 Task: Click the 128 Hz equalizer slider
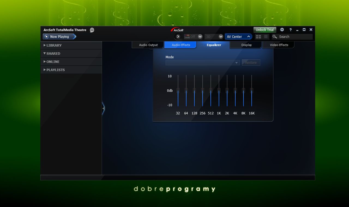(194, 90)
